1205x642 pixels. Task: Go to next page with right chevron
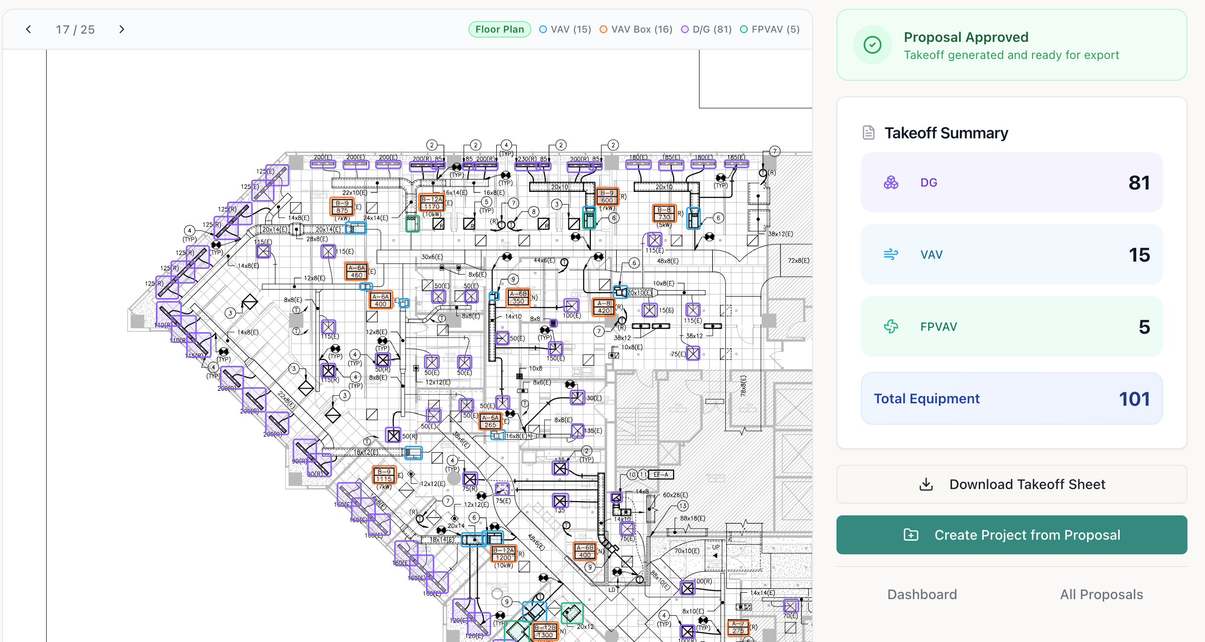click(121, 29)
